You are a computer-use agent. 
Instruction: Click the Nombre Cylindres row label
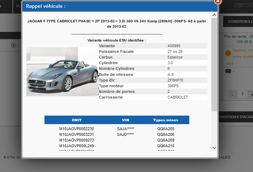117,68
